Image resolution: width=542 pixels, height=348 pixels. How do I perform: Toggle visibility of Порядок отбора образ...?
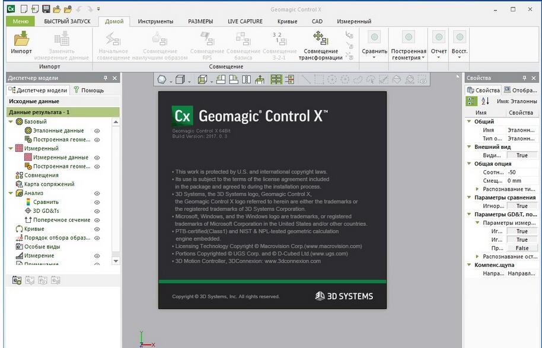[x=97, y=238]
